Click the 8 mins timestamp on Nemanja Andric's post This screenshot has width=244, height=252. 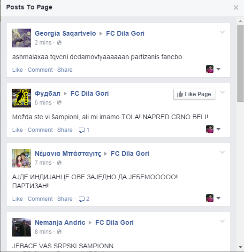tap(43, 232)
